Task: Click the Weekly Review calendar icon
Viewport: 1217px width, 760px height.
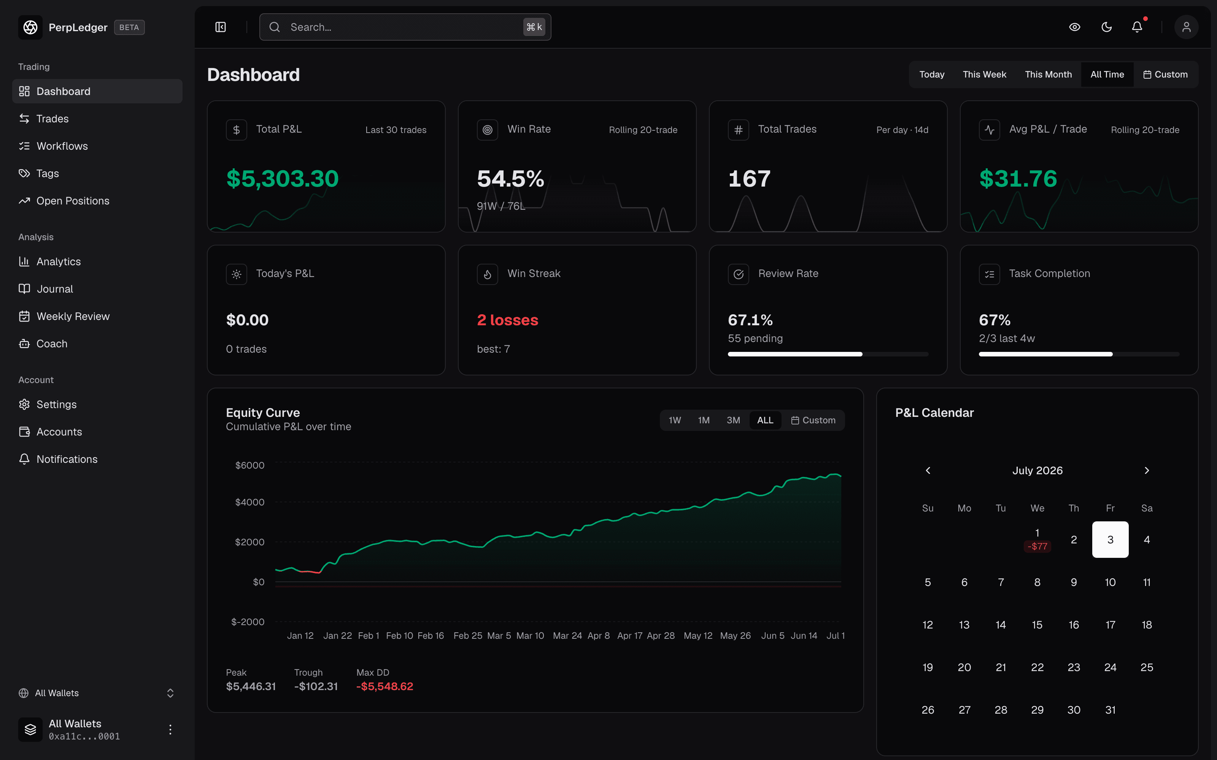Action: click(x=24, y=316)
